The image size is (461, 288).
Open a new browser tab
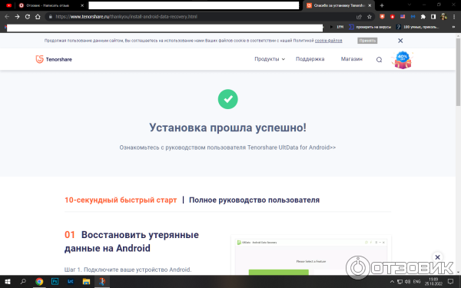coord(382,5)
